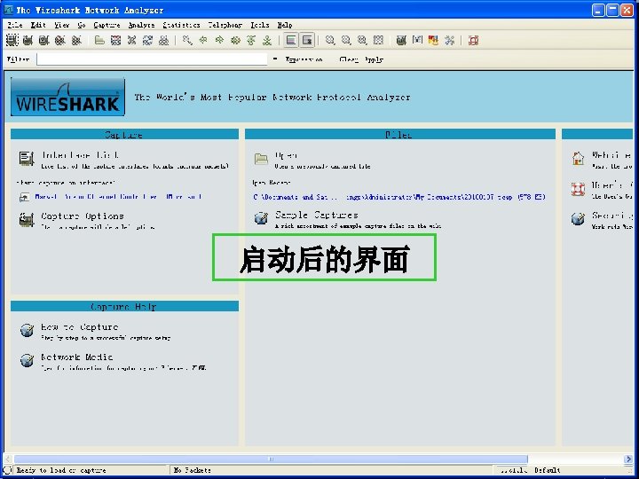Apply the display filter
Image resolution: width=639 pixels, height=479 pixels.
[x=375, y=59]
